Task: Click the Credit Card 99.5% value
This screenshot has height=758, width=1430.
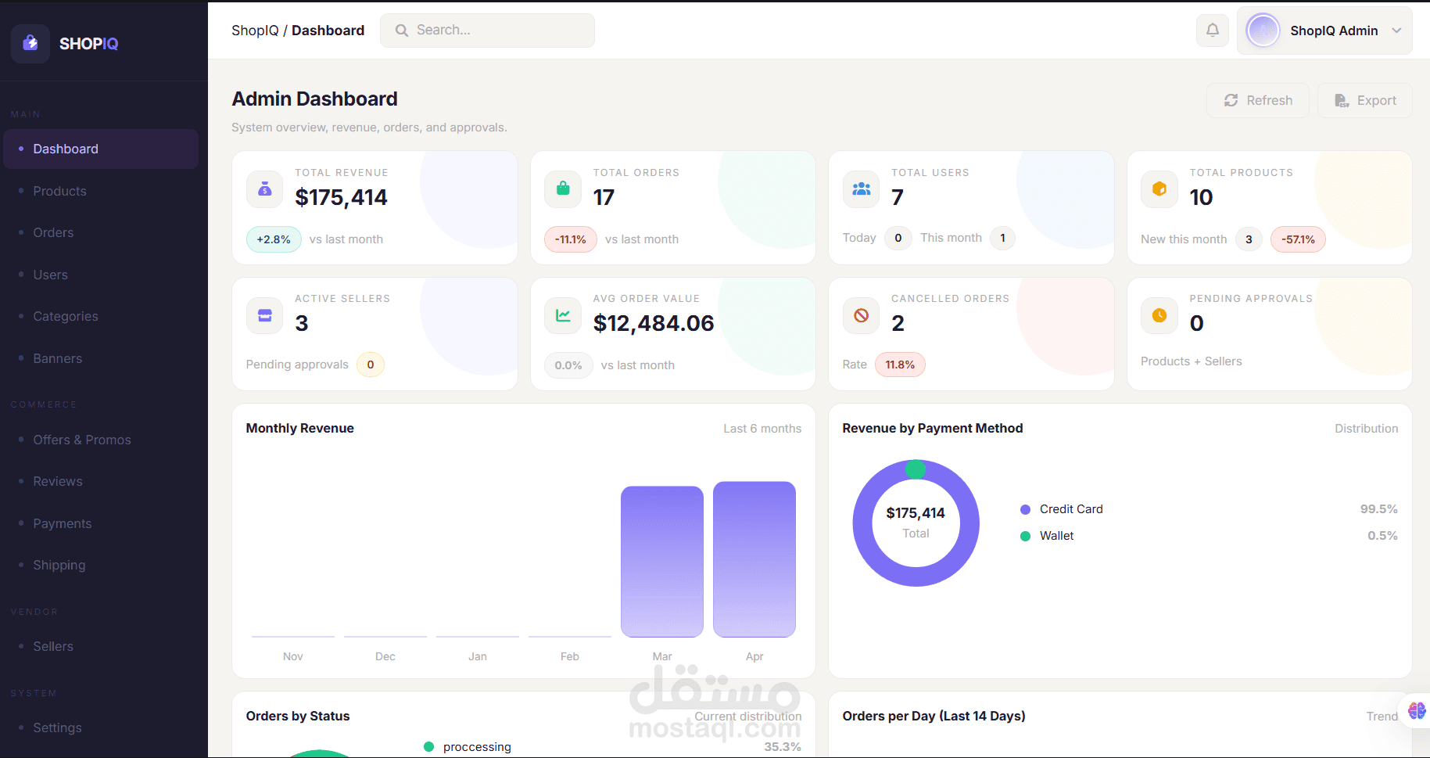Action: [1378, 509]
